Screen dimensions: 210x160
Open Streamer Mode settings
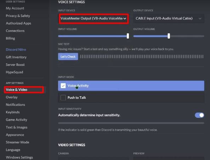click(17, 142)
